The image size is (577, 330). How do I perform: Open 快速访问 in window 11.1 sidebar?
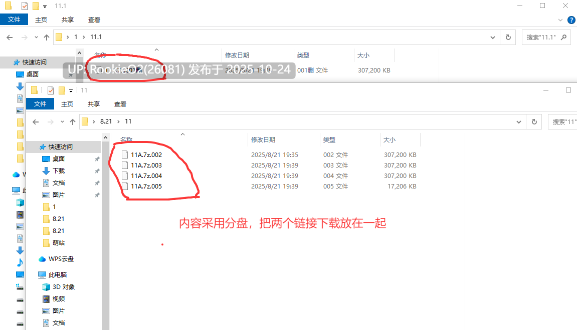click(x=34, y=62)
